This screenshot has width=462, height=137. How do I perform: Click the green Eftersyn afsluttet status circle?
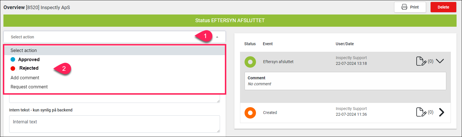[250, 62]
